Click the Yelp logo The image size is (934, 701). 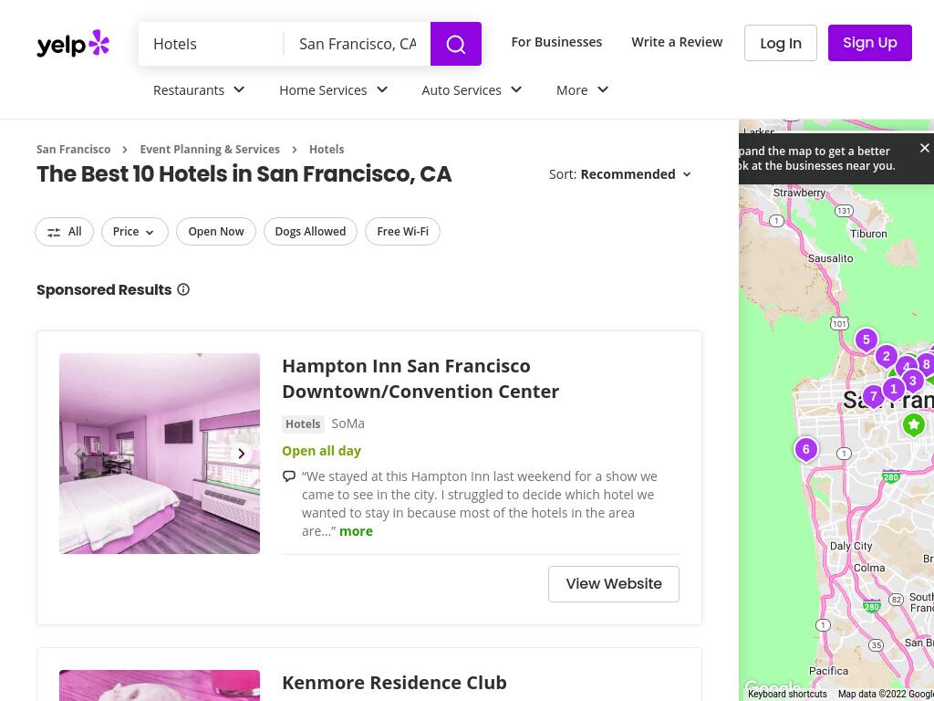pos(73,44)
